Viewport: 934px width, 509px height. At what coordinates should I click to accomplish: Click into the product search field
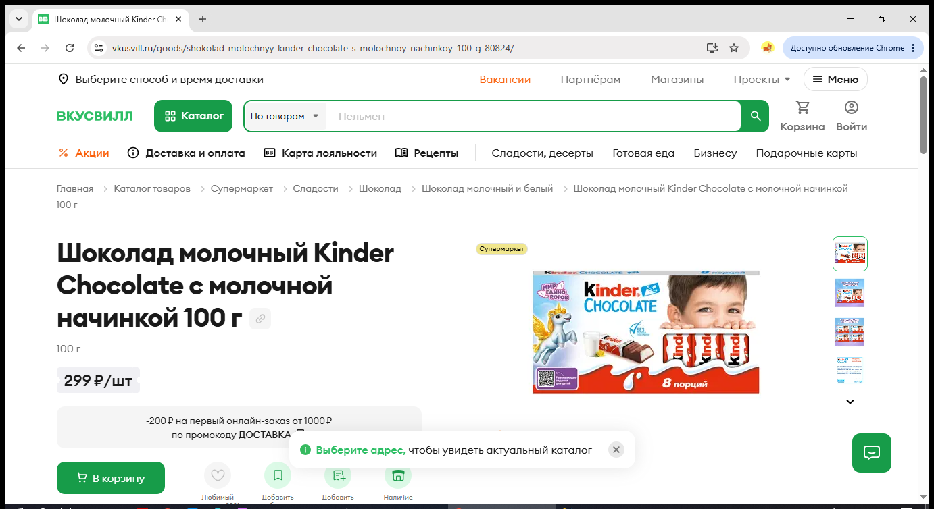click(533, 116)
